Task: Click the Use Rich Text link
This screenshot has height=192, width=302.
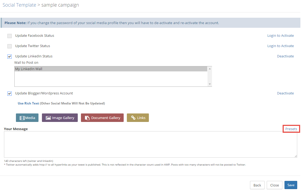Action: tap(28, 103)
